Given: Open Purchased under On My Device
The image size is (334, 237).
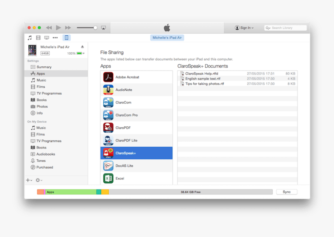Looking at the screenshot, I should pyautogui.click(x=56, y=168).
